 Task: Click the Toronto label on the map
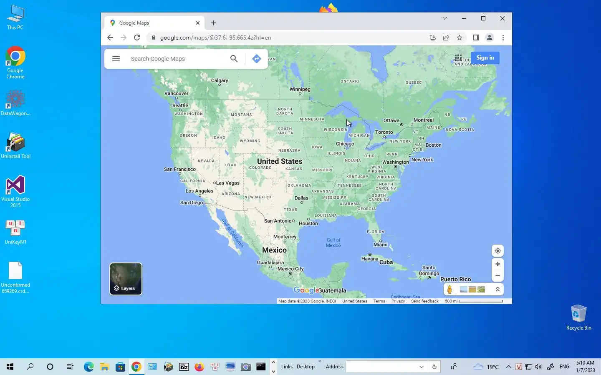[384, 132]
